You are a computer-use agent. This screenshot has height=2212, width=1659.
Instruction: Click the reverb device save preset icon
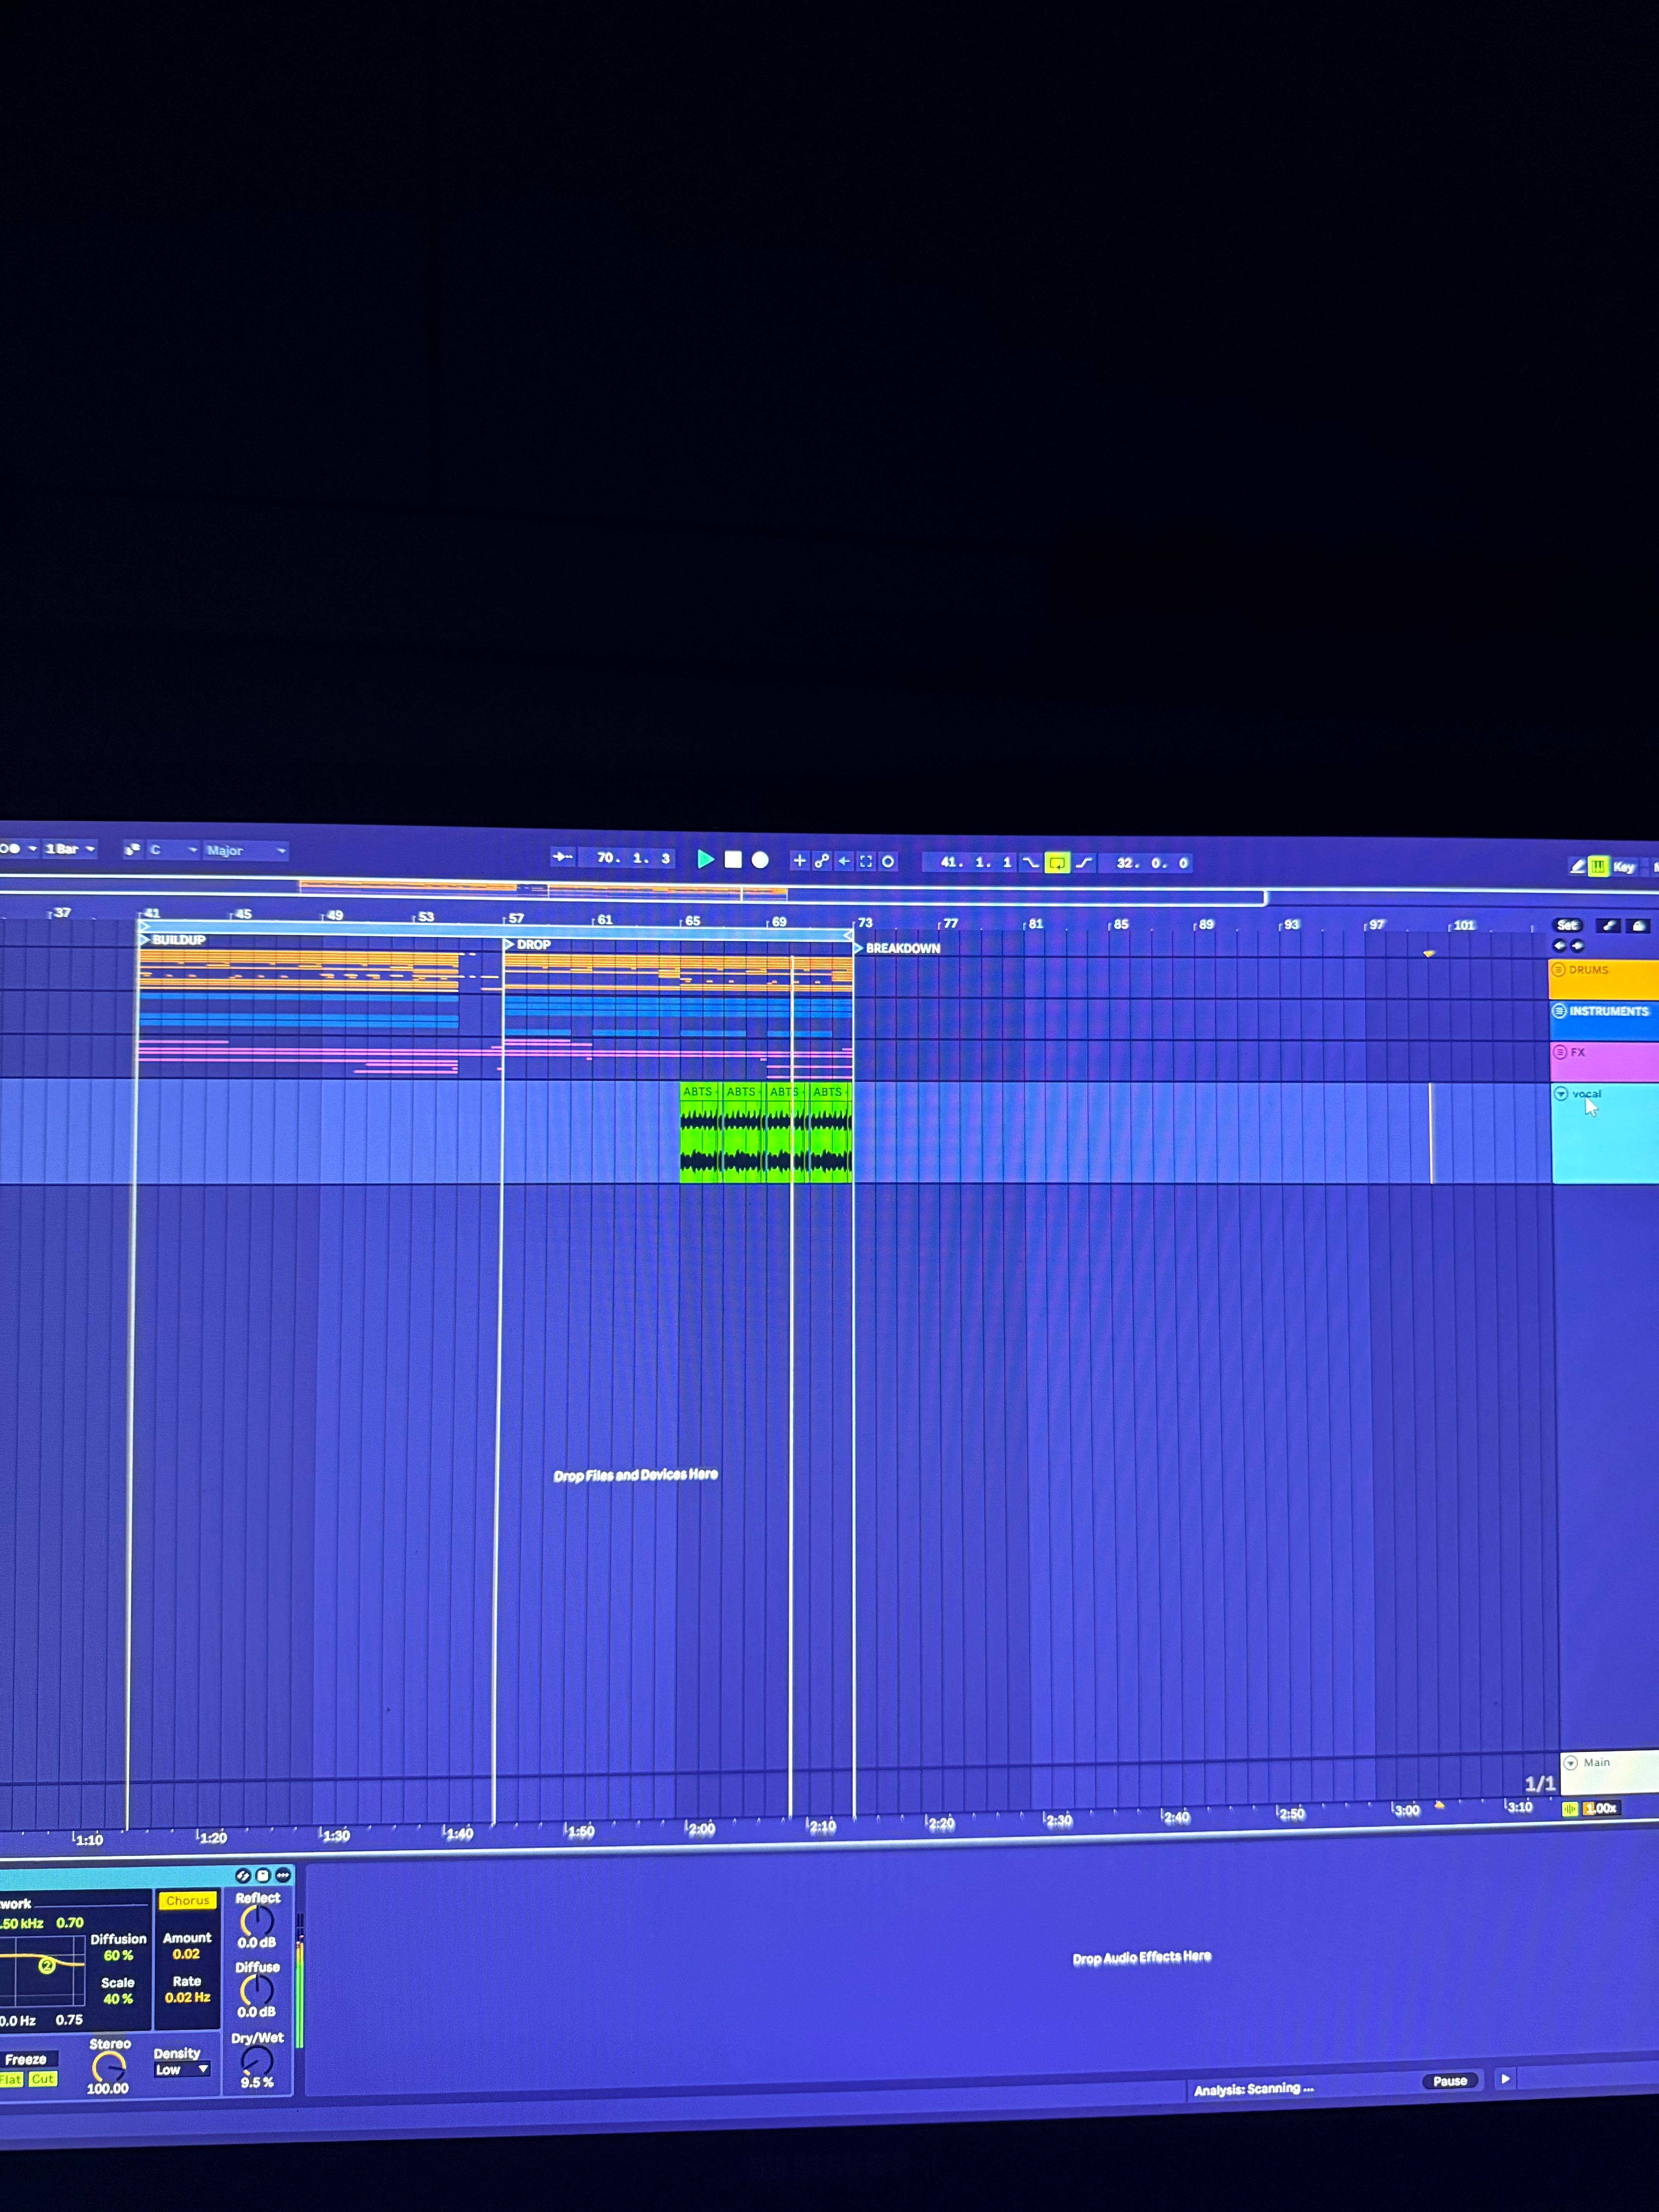click(263, 1875)
